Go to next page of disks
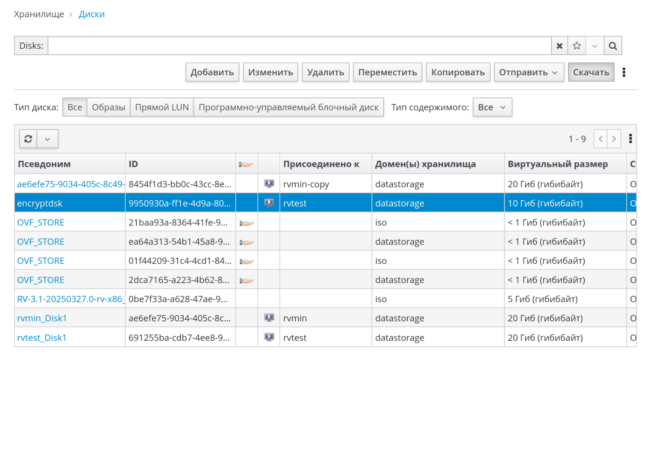The height and width of the screenshot is (451, 650). click(x=614, y=139)
